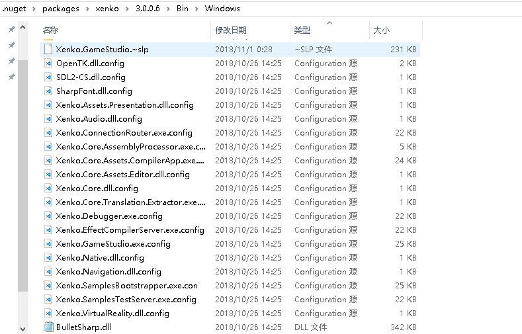Click the OpenTK.dll.config file icon

(48, 63)
